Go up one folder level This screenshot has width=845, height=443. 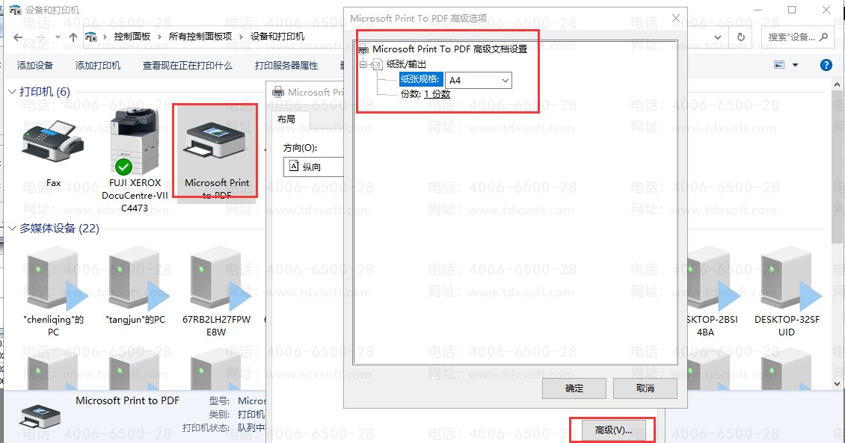coord(73,37)
